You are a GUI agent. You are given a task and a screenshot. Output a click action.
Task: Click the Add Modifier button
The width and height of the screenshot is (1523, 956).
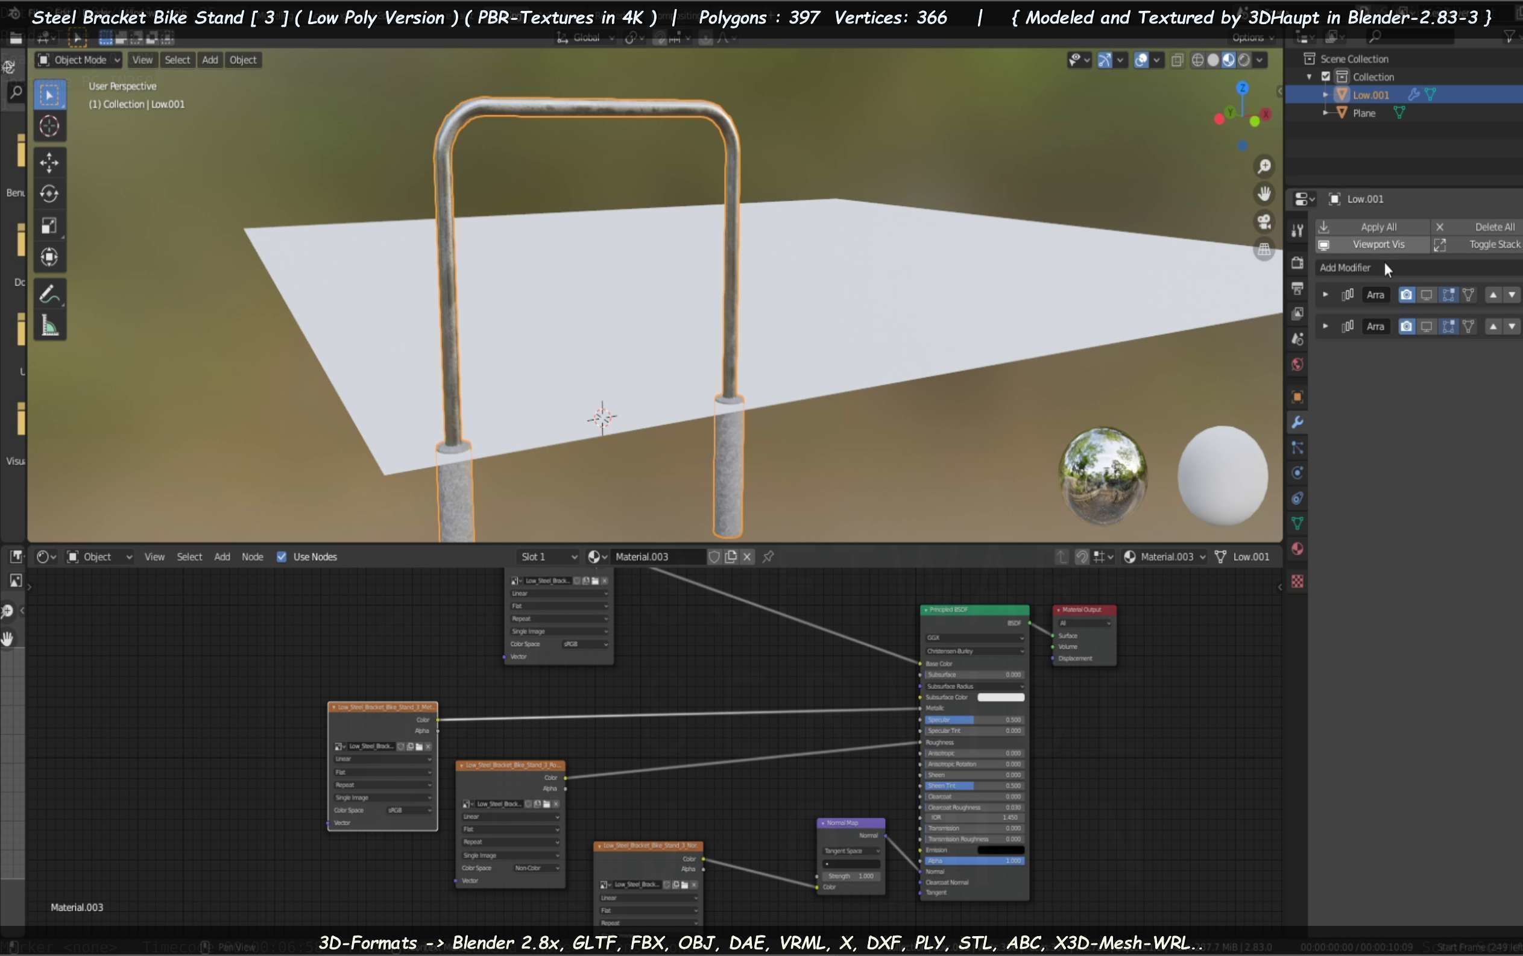[x=1345, y=268]
